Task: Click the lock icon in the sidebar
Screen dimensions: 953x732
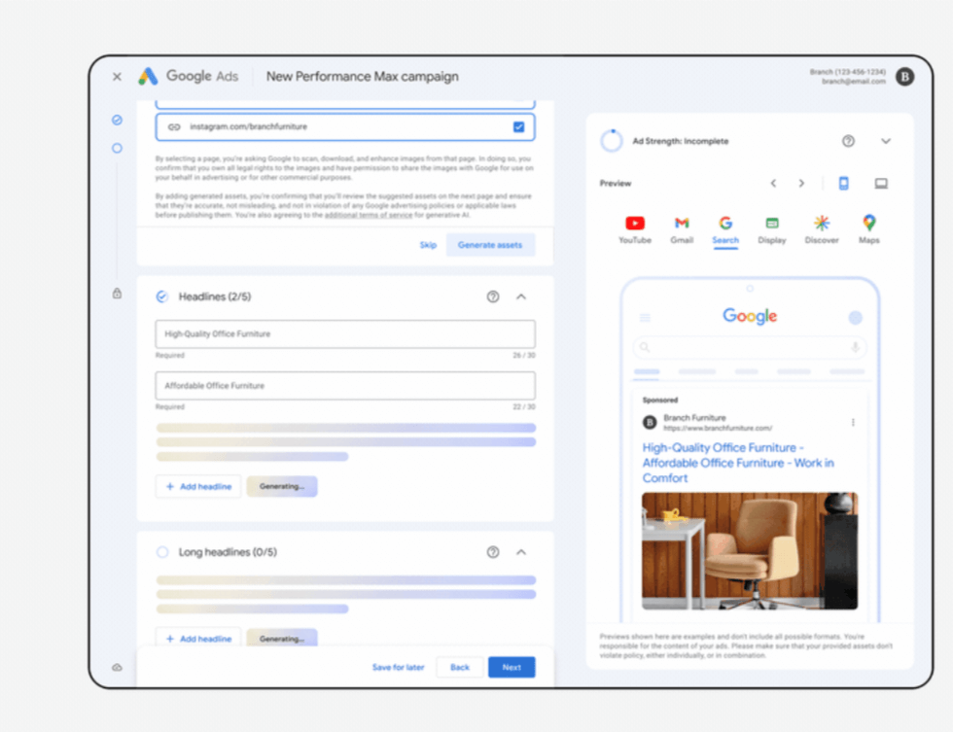Action: point(118,294)
